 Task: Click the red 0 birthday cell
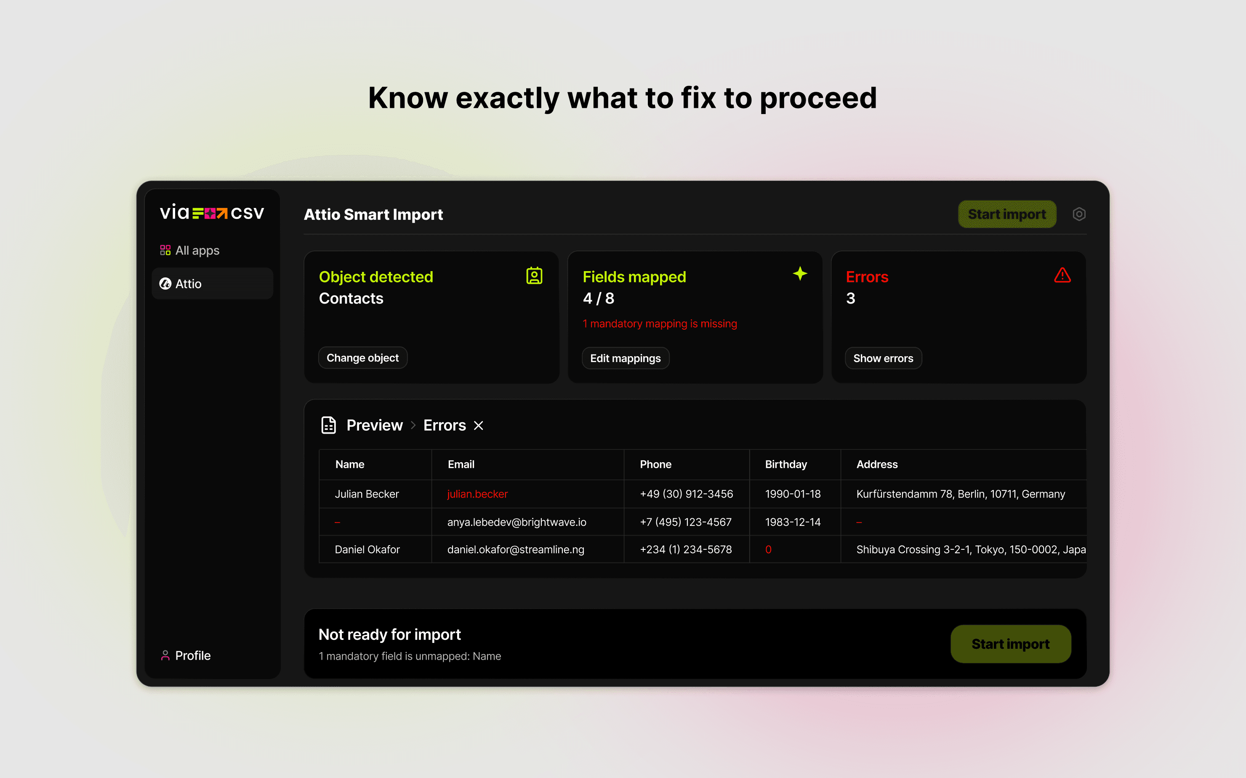pos(768,549)
